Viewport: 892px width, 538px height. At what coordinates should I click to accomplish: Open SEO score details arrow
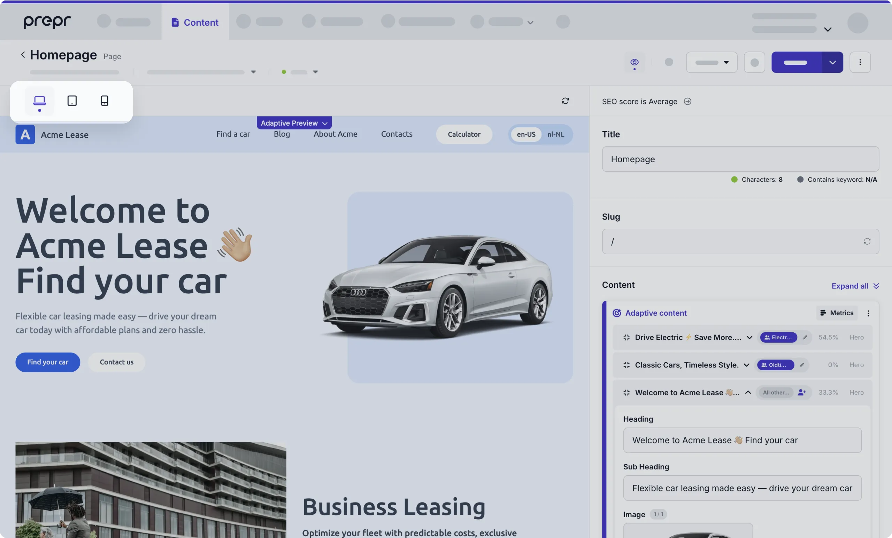[687, 102]
